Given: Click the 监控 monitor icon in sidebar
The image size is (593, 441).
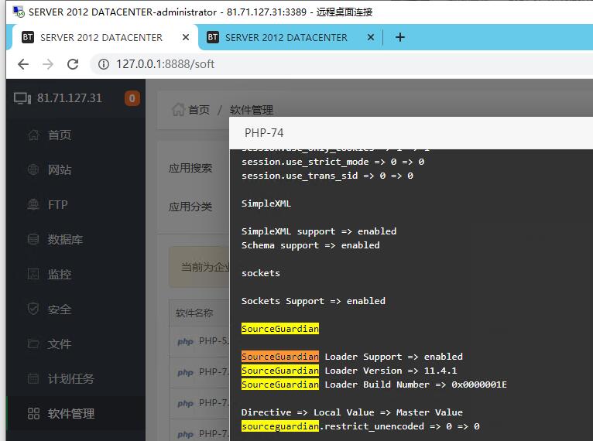Looking at the screenshot, I should [33, 274].
